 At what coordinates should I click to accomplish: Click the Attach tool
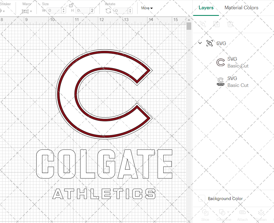pos(242,215)
